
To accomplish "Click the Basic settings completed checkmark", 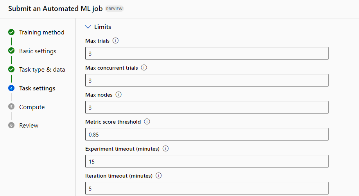I will coord(11,51).
